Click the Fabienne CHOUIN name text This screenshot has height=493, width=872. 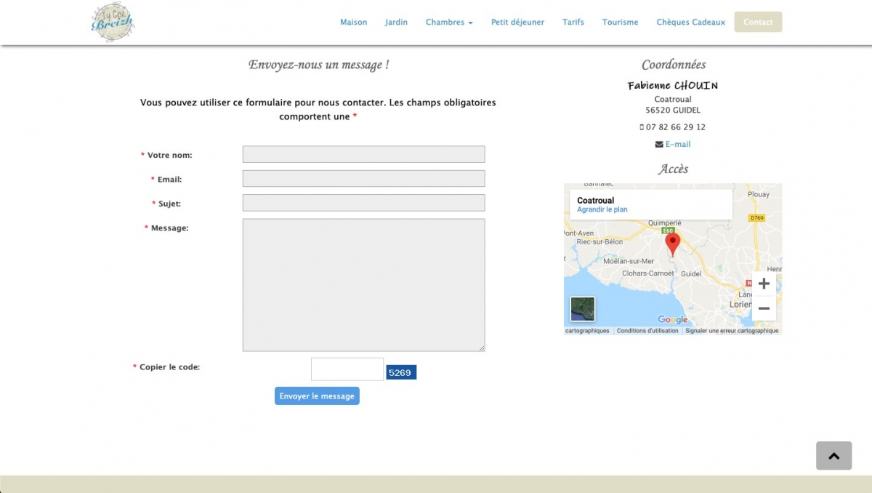coord(673,86)
